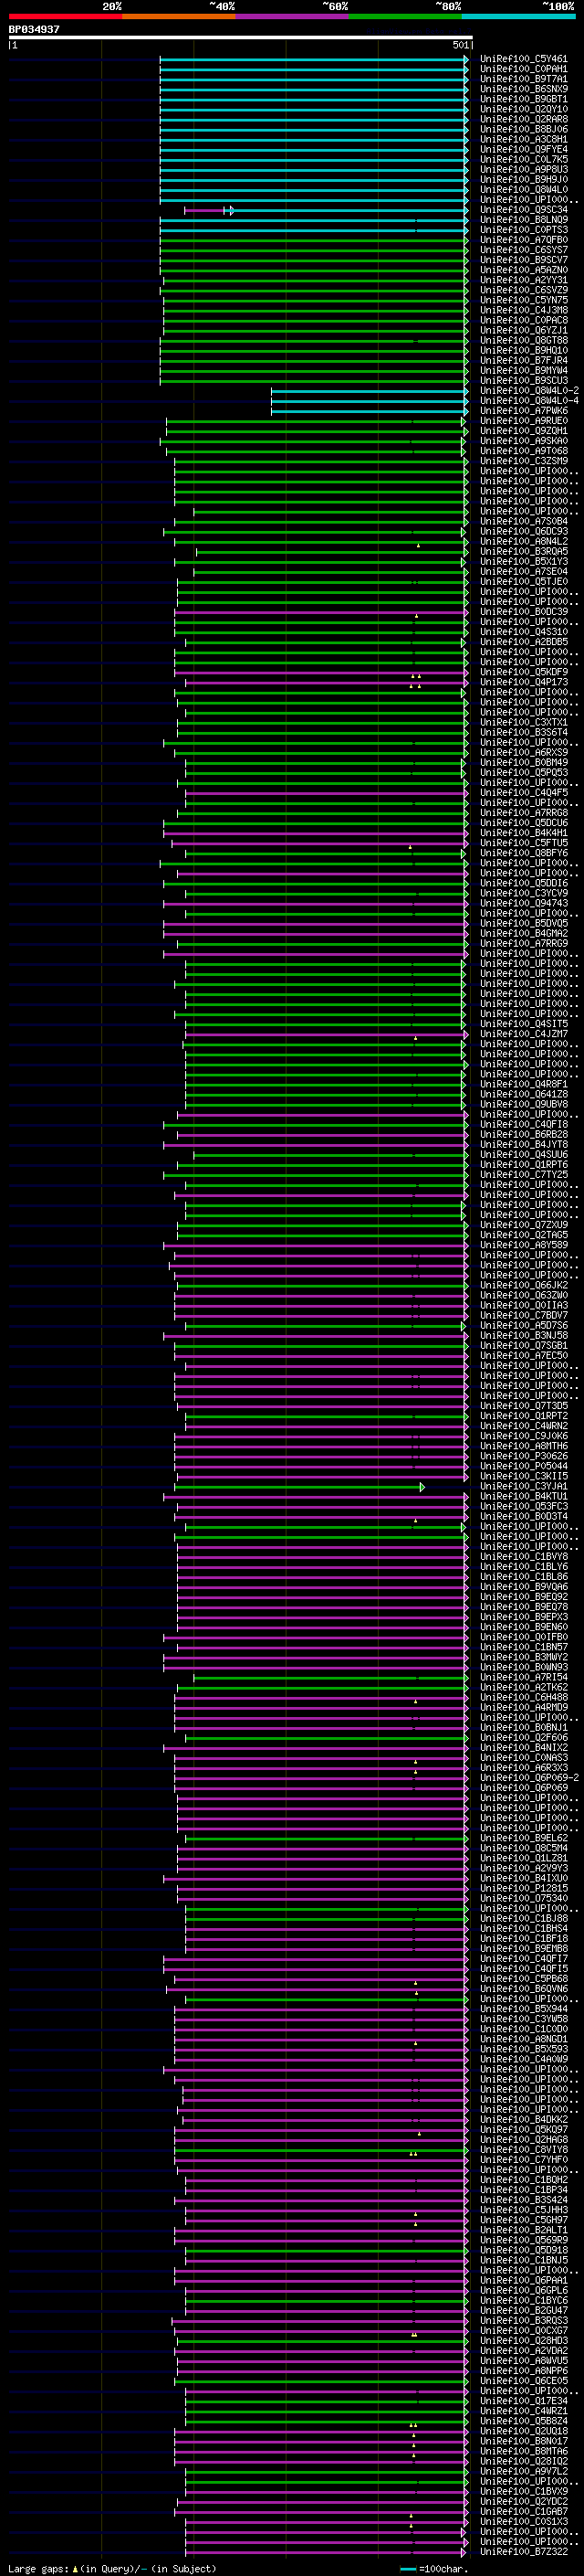Viewport: 584px width, 2576px height.
Task: Open hit UniRef100_P30626
Action: (524, 1456)
